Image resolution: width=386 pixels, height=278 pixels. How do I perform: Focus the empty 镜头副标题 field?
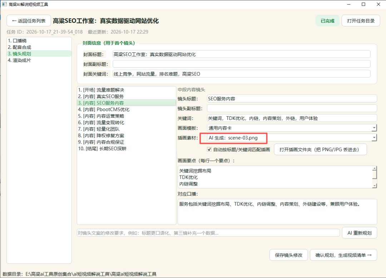click(292, 108)
